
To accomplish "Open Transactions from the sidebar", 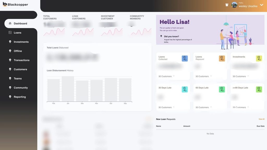I will [x=22, y=60].
